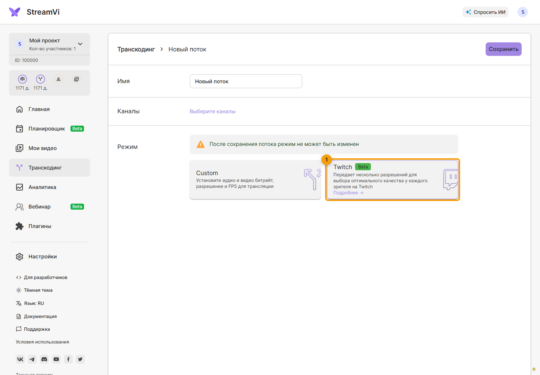Click the restreaming broadcast subscription icon
The height and width of the screenshot is (375, 540).
coord(22,79)
